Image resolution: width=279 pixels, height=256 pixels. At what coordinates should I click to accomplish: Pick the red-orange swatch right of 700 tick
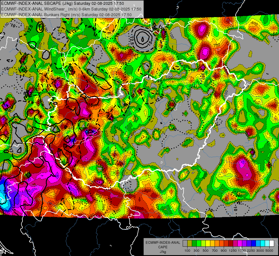pyautogui.click(x=221, y=243)
